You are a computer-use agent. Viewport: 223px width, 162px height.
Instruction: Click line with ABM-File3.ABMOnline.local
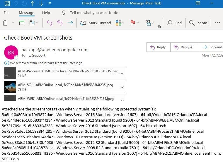coord(102,142)
